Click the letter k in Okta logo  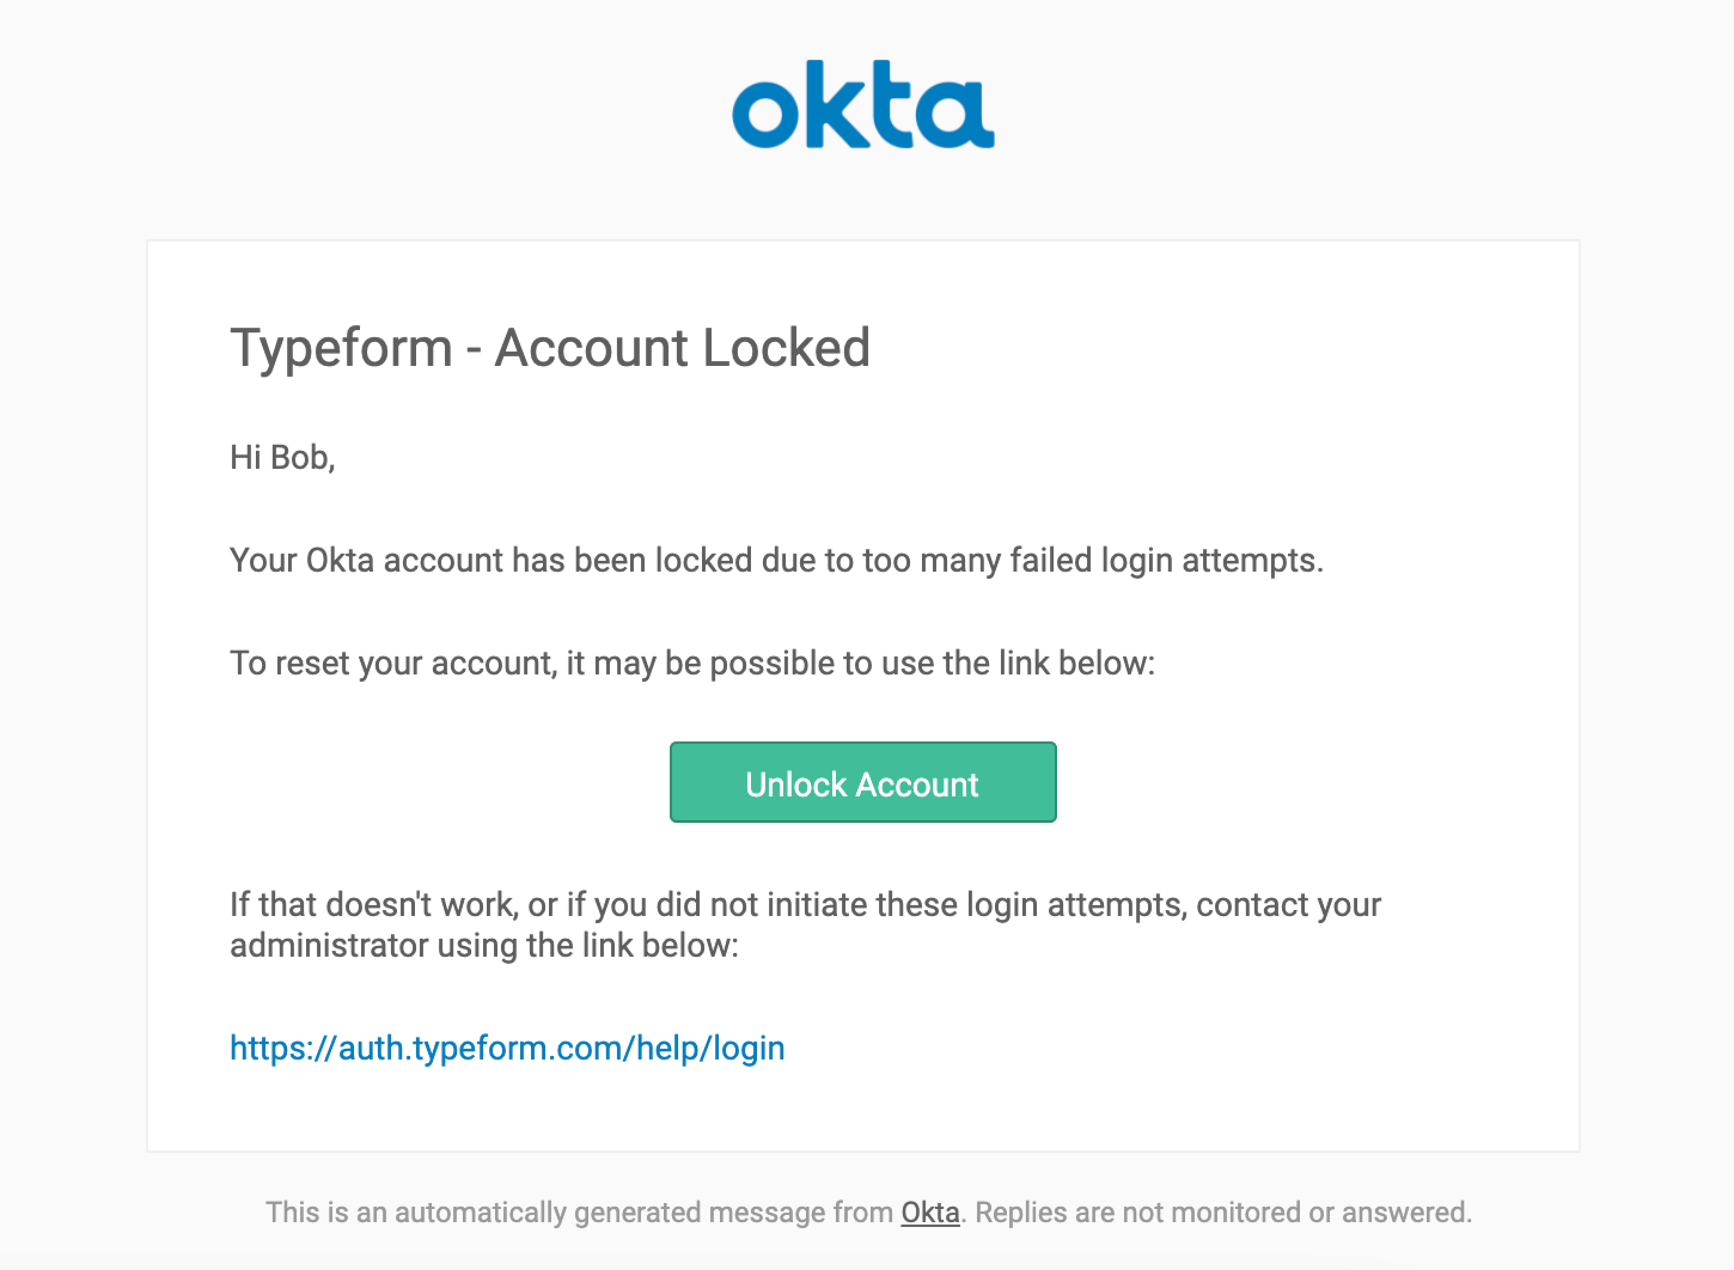pos(838,104)
